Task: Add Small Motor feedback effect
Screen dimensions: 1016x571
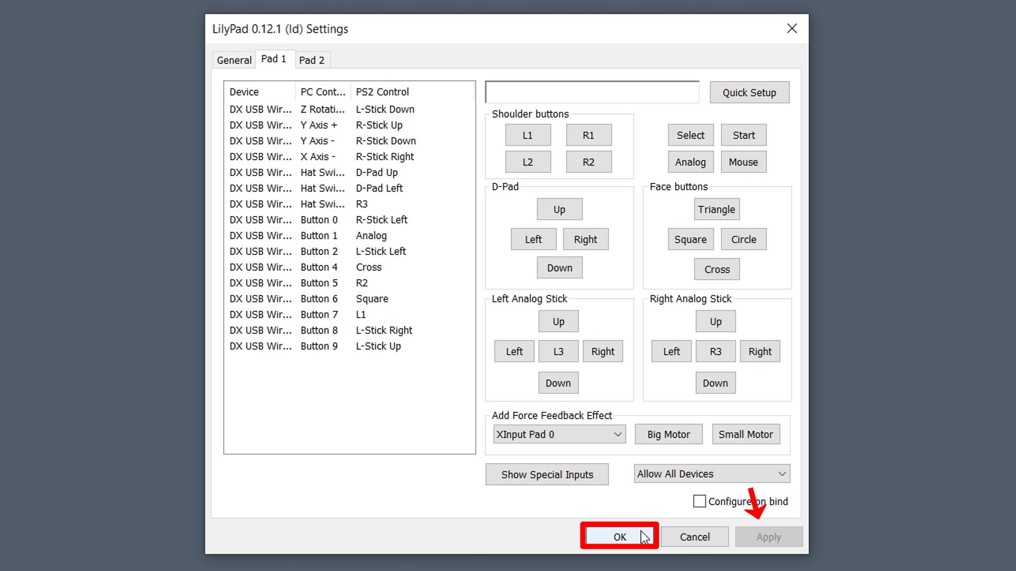Action: (x=746, y=434)
